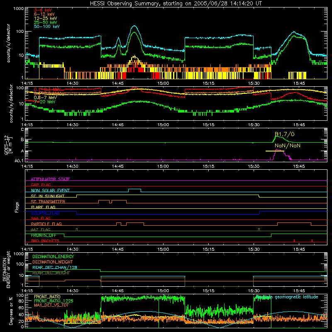Select the 6-12 keV legend label

tap(44, 14)
